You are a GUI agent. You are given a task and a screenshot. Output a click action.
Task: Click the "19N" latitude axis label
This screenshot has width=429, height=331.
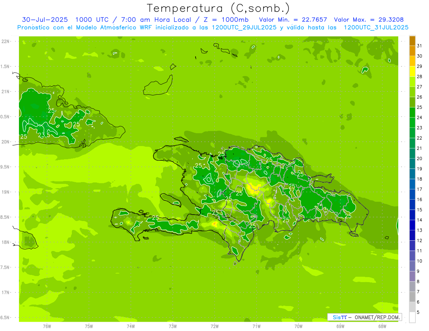tap(5, 192)
